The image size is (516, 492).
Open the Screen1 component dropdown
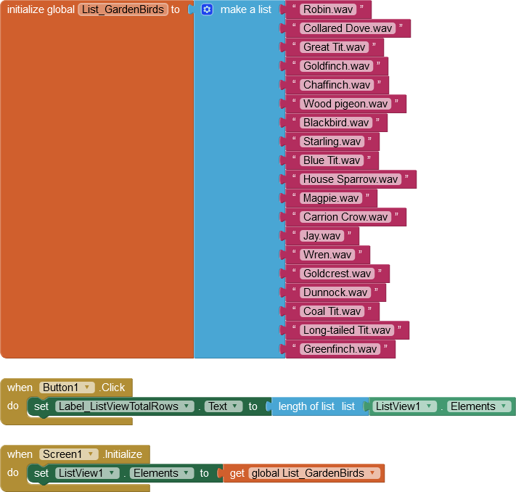pos(91,454)
